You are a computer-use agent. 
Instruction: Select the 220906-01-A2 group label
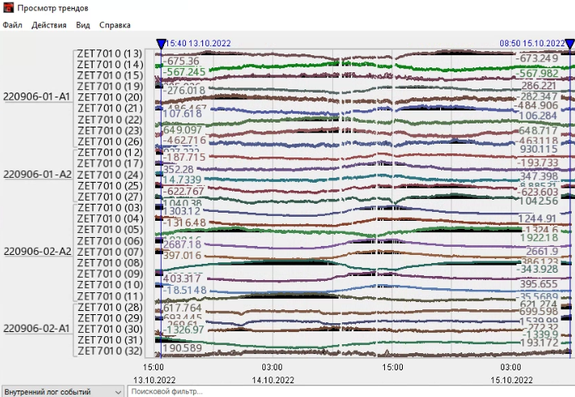pyautogui.click(x=37, y=174)
